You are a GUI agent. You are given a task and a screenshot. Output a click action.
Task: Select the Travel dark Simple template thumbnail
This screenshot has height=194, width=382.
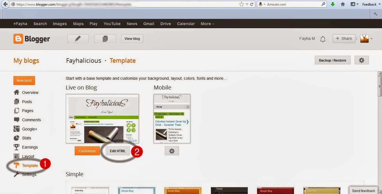pyautogui.click(x=229, y=190)
